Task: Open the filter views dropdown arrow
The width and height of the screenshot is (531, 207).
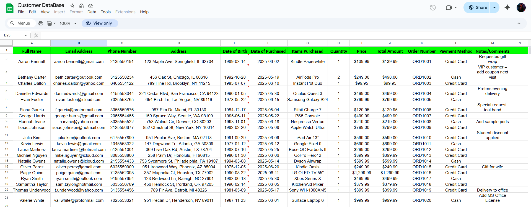Action: click(x=55, y=23)
